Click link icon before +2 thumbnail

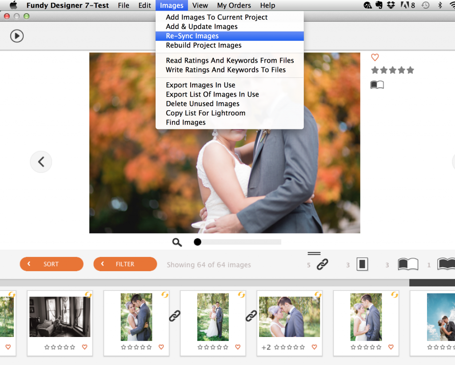(x=251, y=316)
